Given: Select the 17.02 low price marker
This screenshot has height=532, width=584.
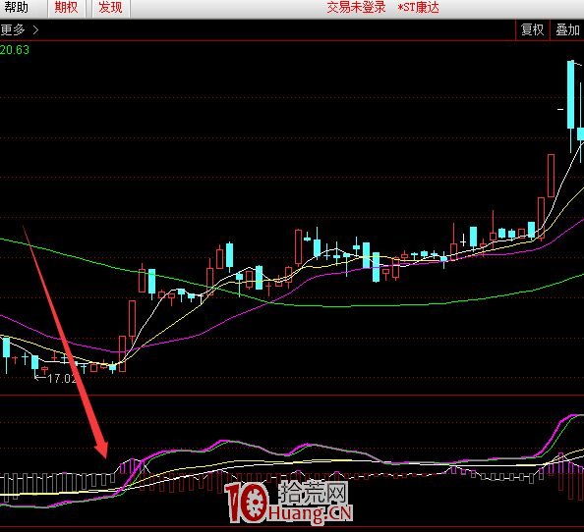Looking at the screenshot, I should coord(62,379).
